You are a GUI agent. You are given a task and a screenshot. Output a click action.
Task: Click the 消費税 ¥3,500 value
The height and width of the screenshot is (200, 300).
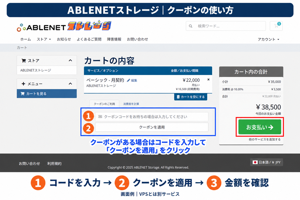click(x=276, y=89)
